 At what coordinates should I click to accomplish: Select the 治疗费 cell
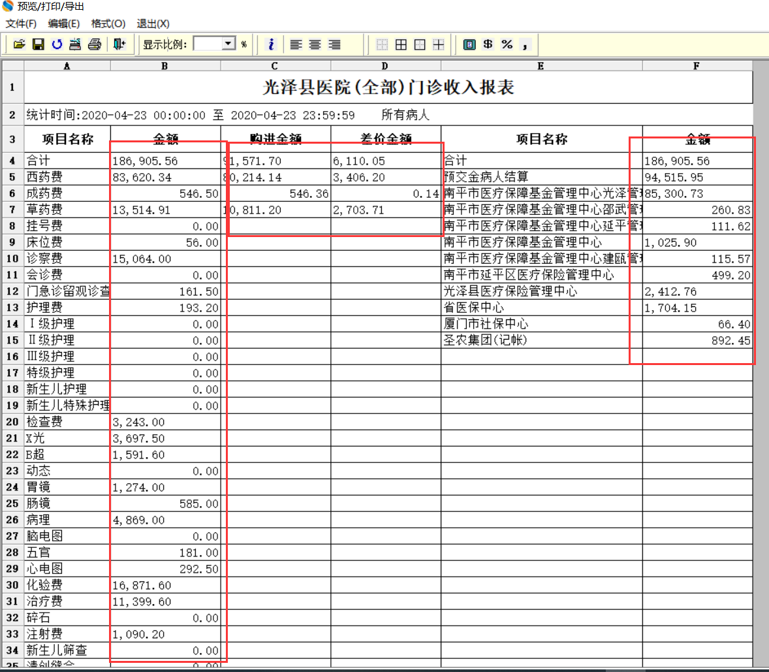[x=67, y=601]
